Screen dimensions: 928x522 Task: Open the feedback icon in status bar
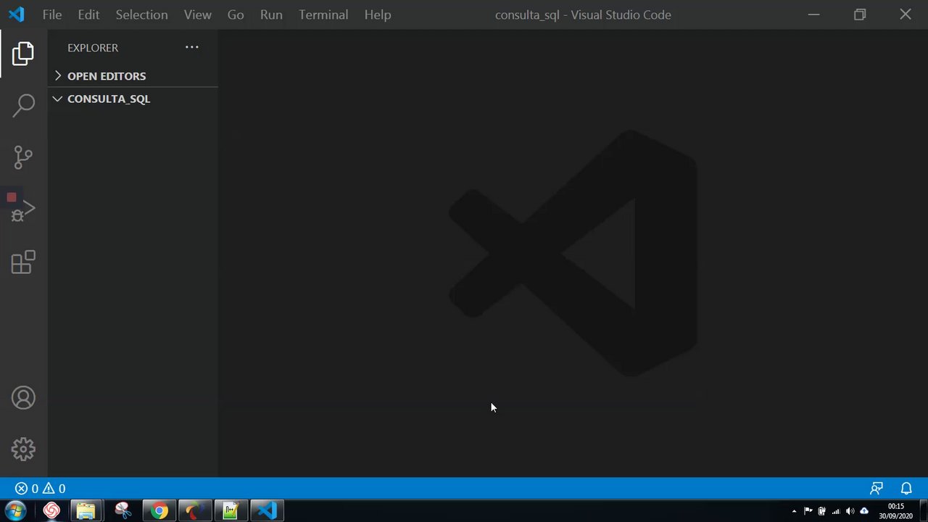[877, 489]
